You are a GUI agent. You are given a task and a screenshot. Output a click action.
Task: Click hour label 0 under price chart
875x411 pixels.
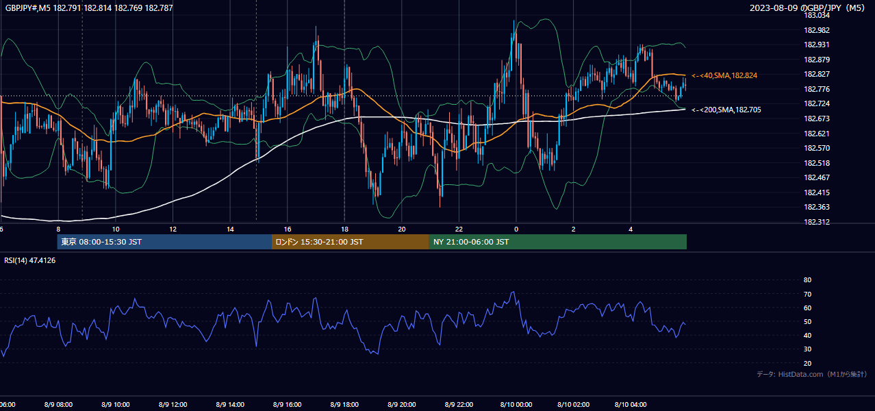pyautogui.click(x=516, y=229)
